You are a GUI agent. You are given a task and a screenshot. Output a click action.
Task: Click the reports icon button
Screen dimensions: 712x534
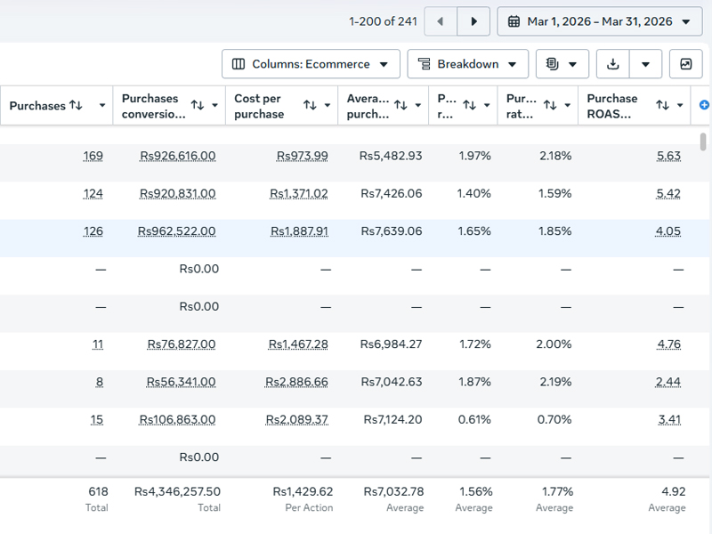click(x=562, y=64)
